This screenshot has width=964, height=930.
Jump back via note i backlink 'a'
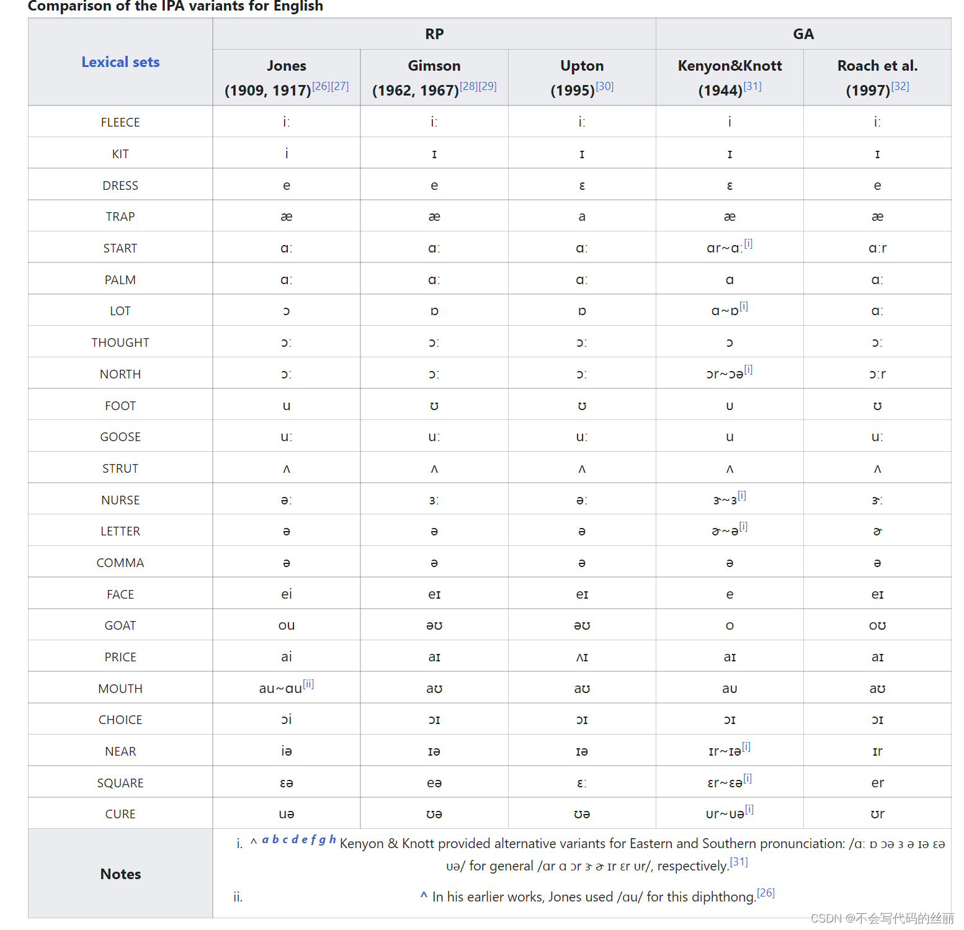point(266,839)
